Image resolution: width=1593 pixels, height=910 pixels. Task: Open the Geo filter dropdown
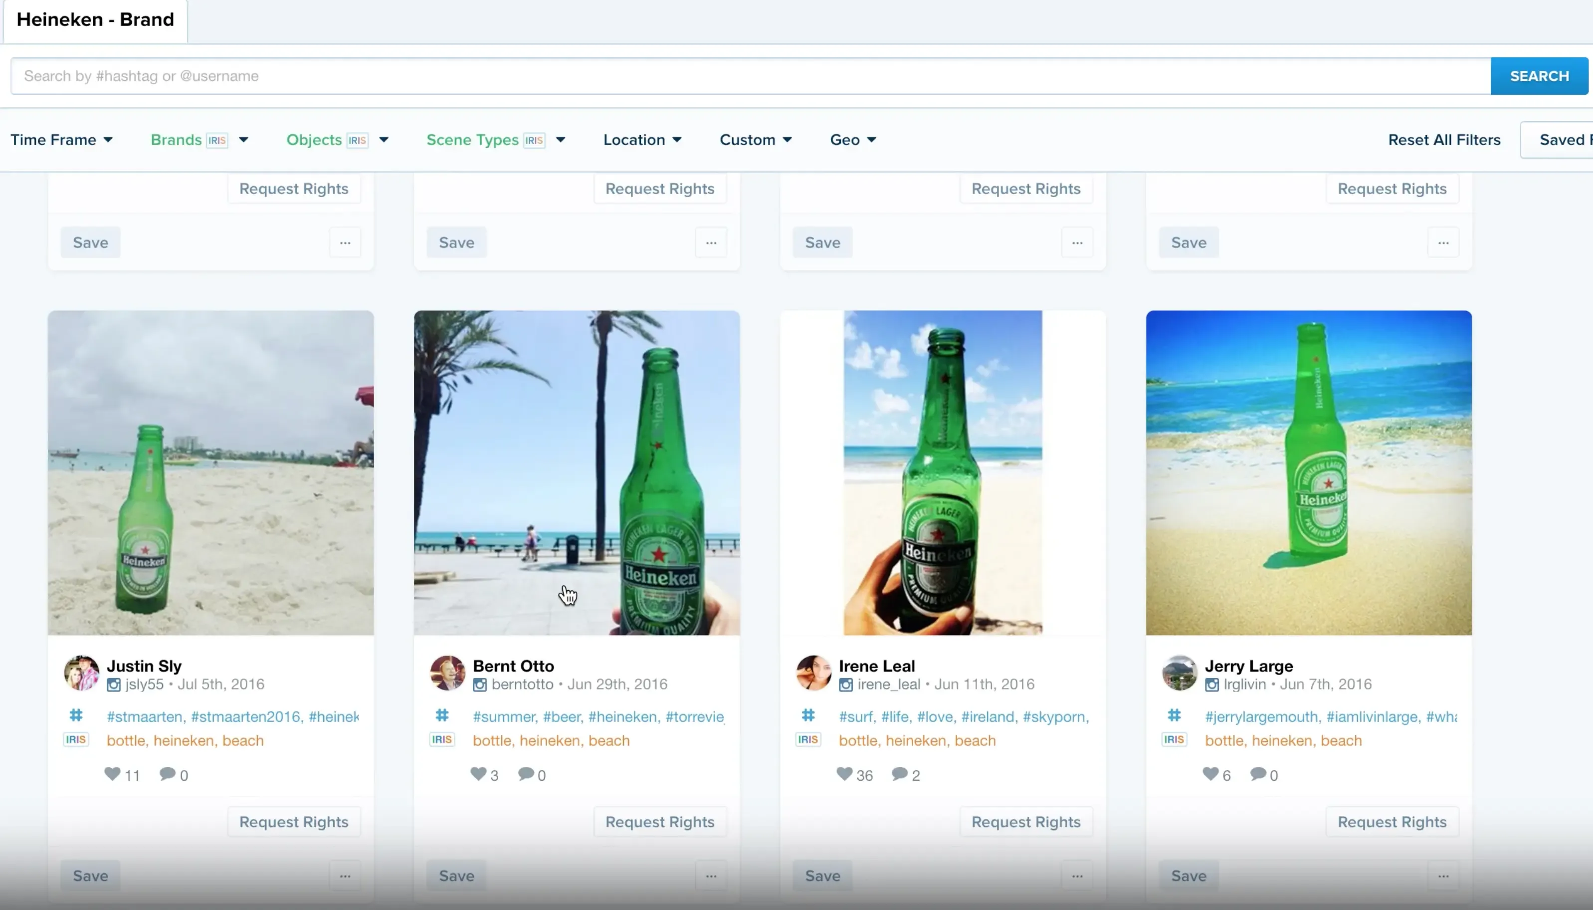(853, 139)
